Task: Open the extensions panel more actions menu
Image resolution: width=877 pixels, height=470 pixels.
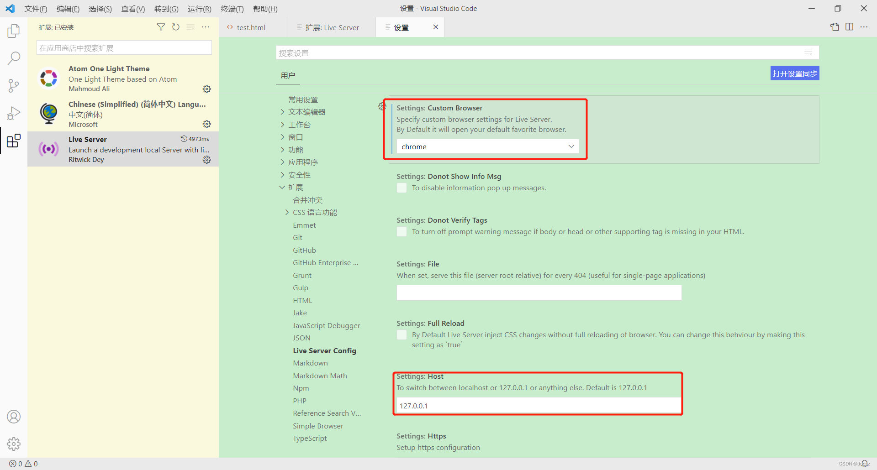Action: click(x=206, y=27)
